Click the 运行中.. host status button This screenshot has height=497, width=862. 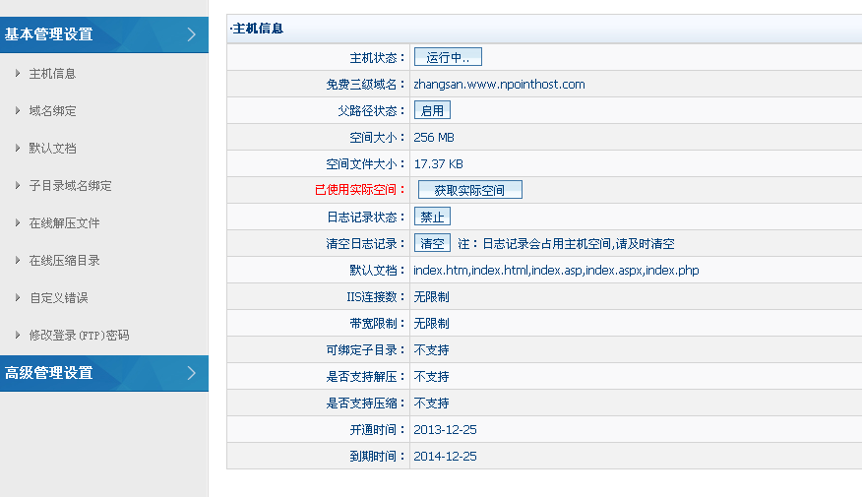click(447, 57)
